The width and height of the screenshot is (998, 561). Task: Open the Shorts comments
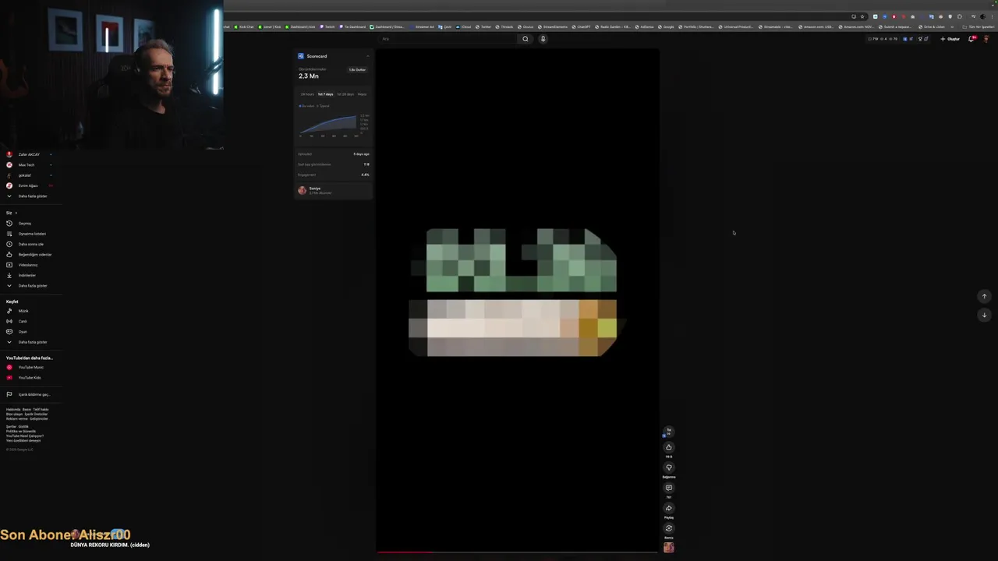(x=668, y=488)
